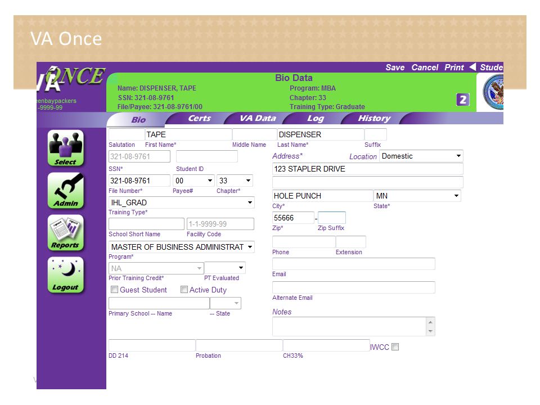The image size is (540, 405).
Task: Open the Payee# 00 dropdown
Action: coord(193,181)
